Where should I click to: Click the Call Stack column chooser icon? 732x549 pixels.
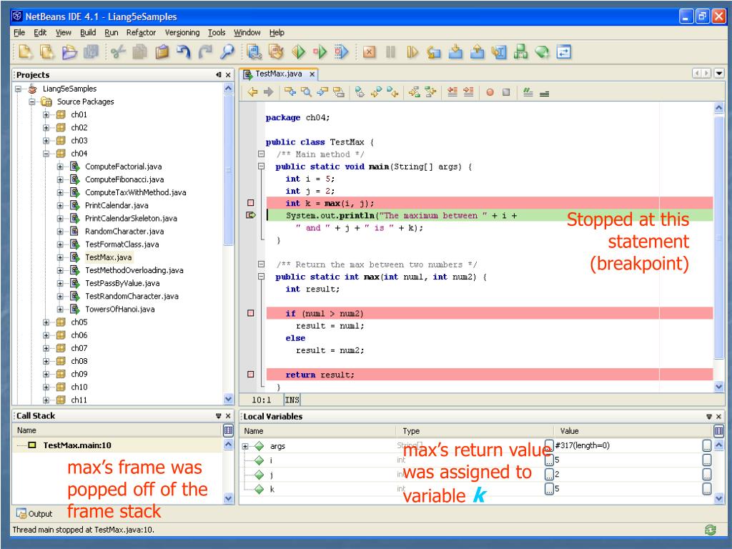point(228,430)
